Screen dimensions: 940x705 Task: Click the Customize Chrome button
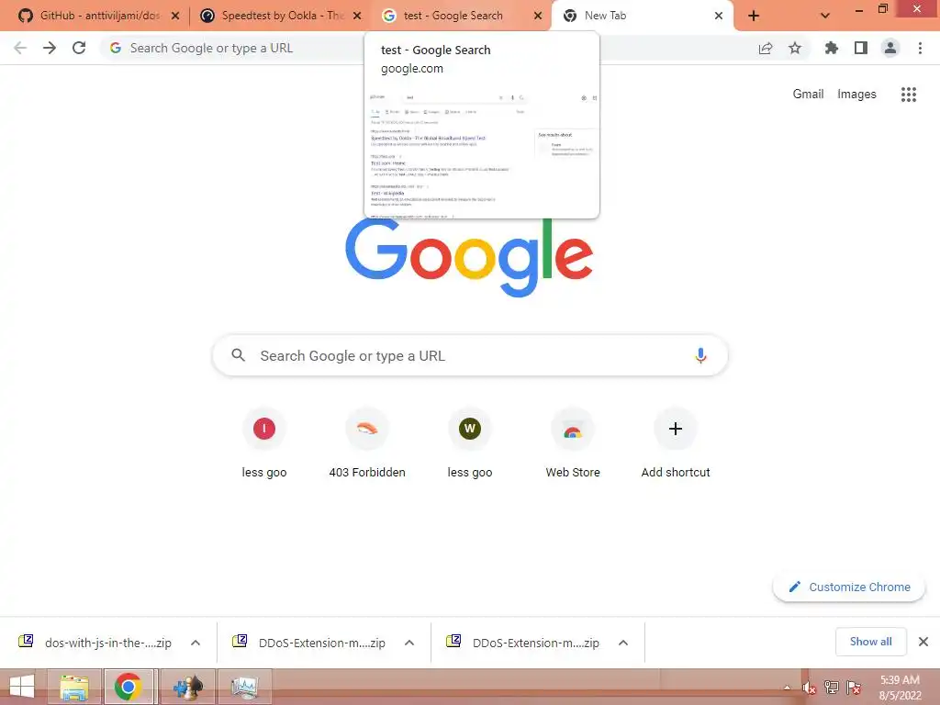[849, 587]
